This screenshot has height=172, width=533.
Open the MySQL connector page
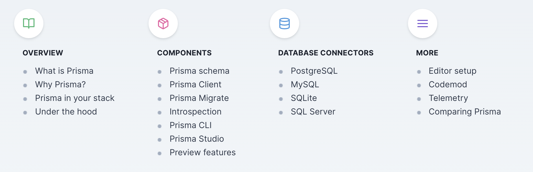pos(305,84)
